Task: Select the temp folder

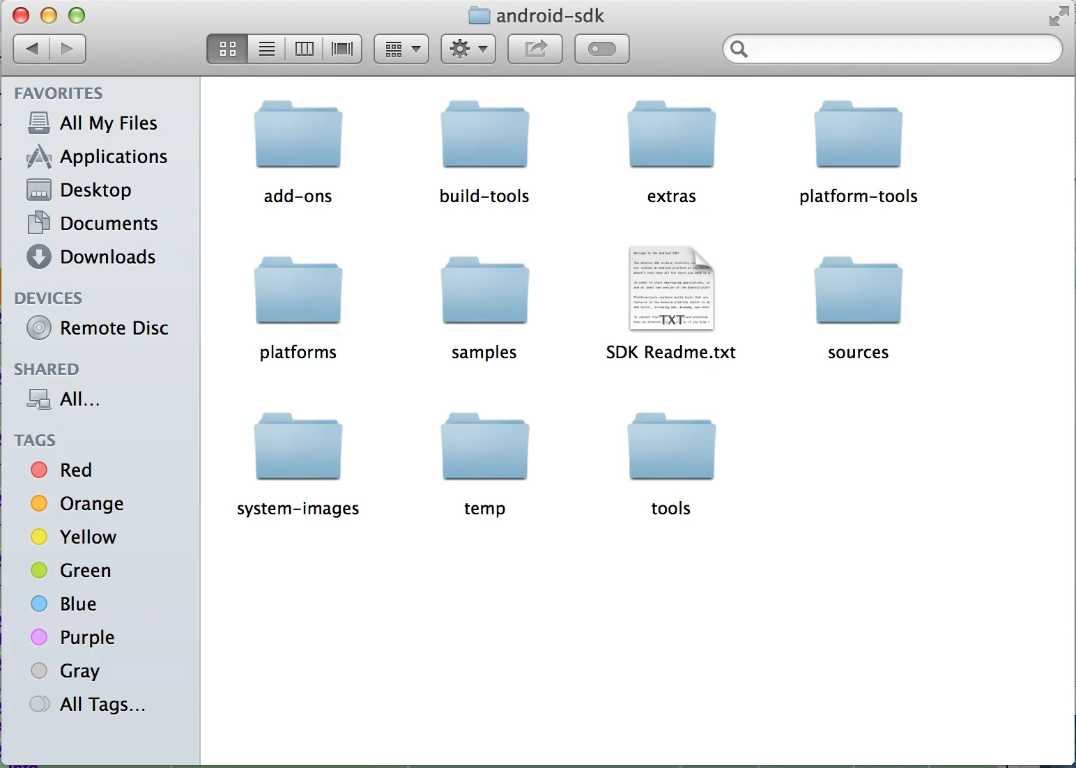Action: point(485,447)
